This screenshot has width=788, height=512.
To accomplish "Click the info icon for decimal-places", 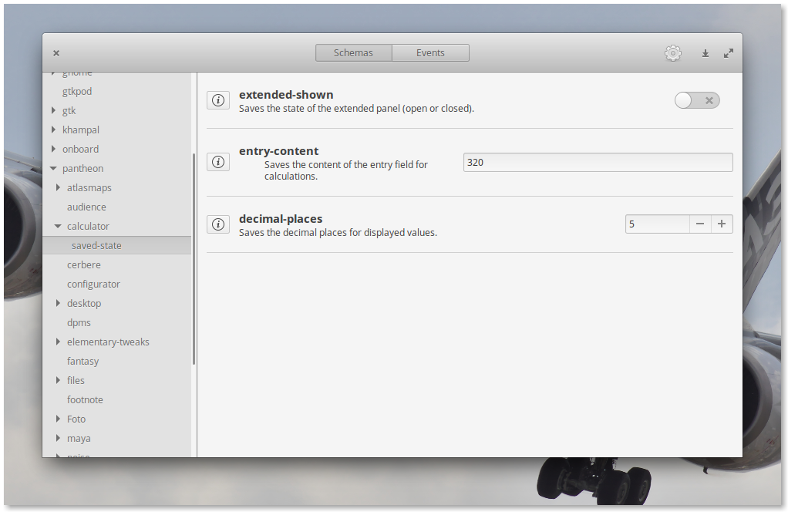I will 218,224.
